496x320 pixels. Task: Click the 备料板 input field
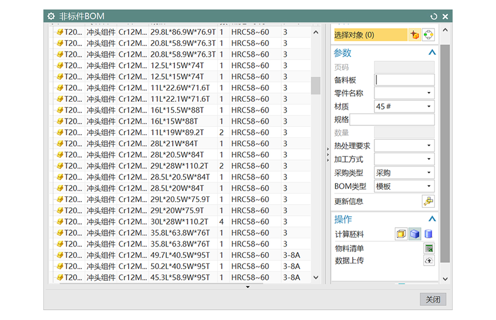[x=404, y=80]
